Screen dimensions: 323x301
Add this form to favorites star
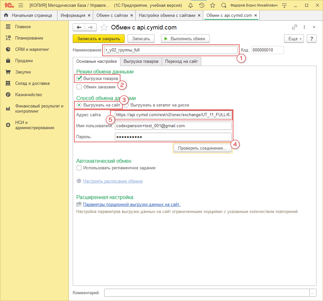click(104, 27)
